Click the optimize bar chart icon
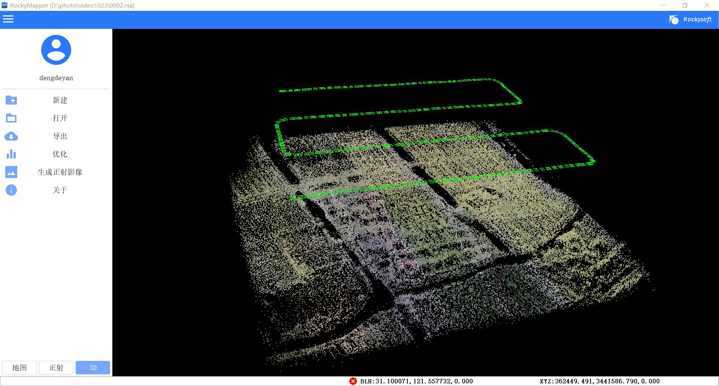 [x=11, y=154]
